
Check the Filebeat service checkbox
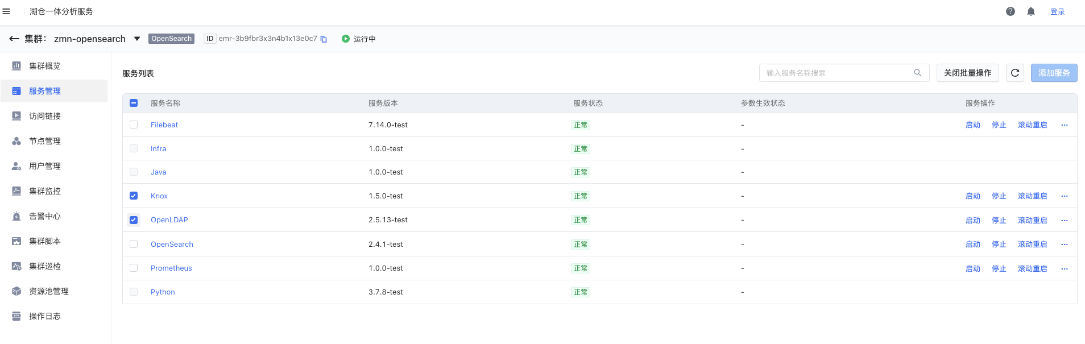134,125
